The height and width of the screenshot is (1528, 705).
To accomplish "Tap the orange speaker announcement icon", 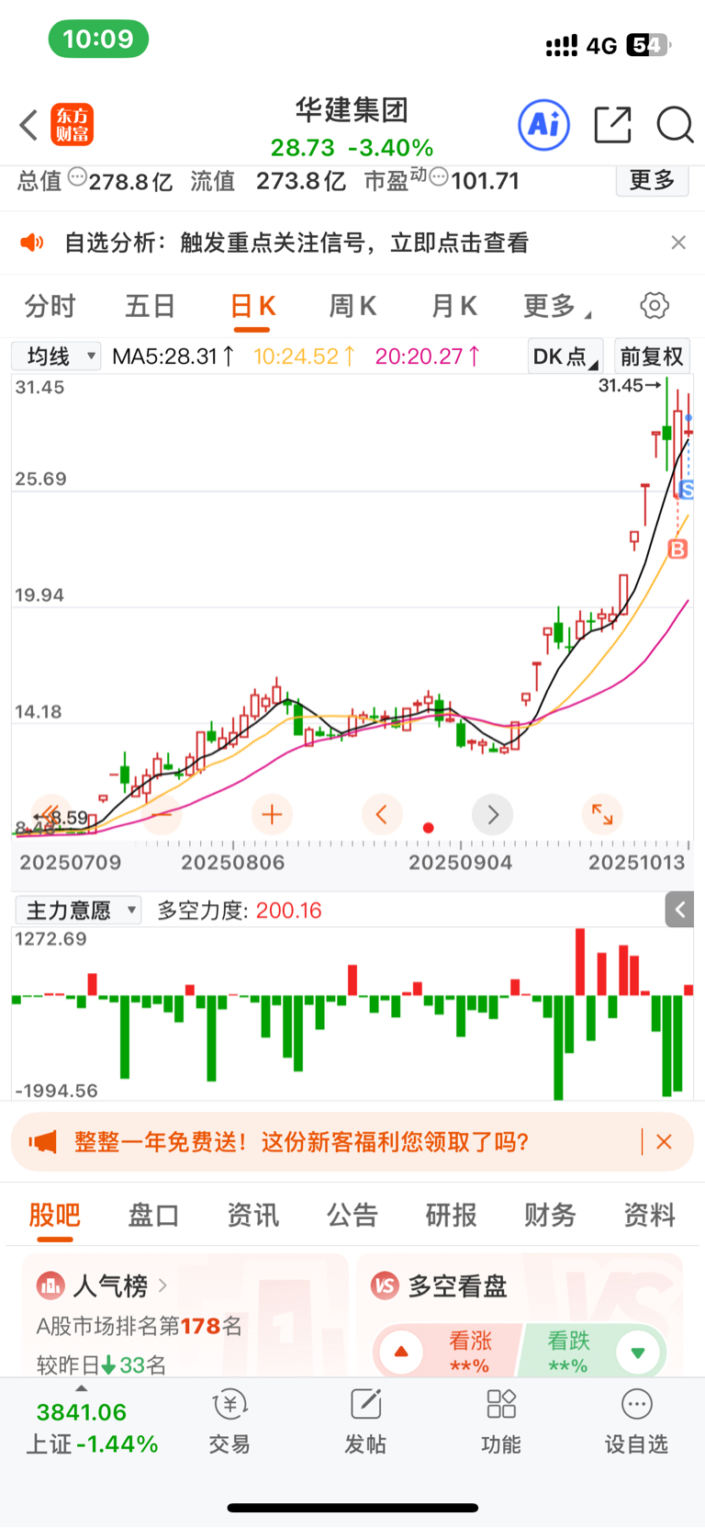I will [32, 243].
